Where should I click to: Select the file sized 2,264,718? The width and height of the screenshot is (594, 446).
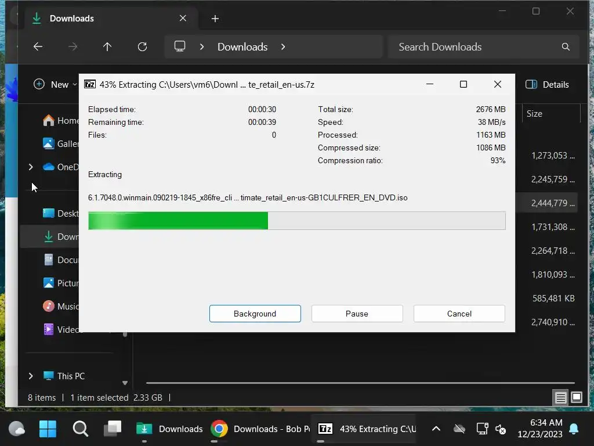tap(553, 251)
